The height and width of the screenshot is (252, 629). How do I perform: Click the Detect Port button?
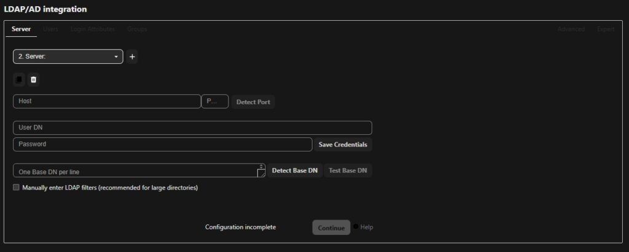point(253,102)
